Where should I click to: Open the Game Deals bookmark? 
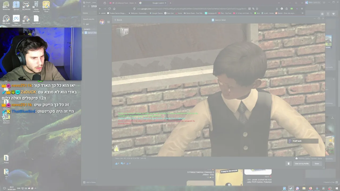[x=193, y=13]
